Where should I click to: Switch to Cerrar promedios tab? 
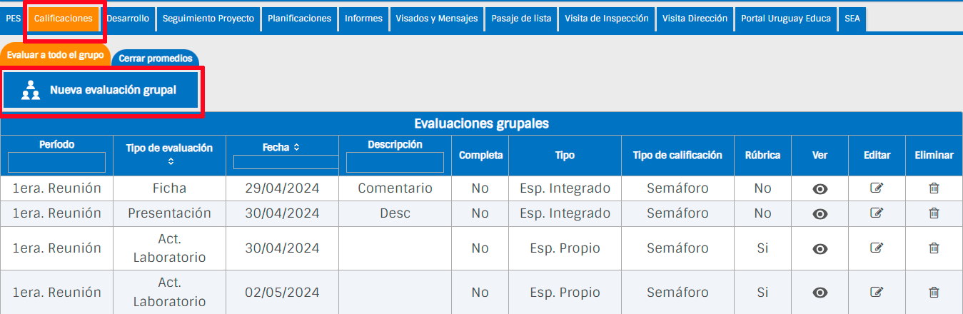tap(155, 59)
